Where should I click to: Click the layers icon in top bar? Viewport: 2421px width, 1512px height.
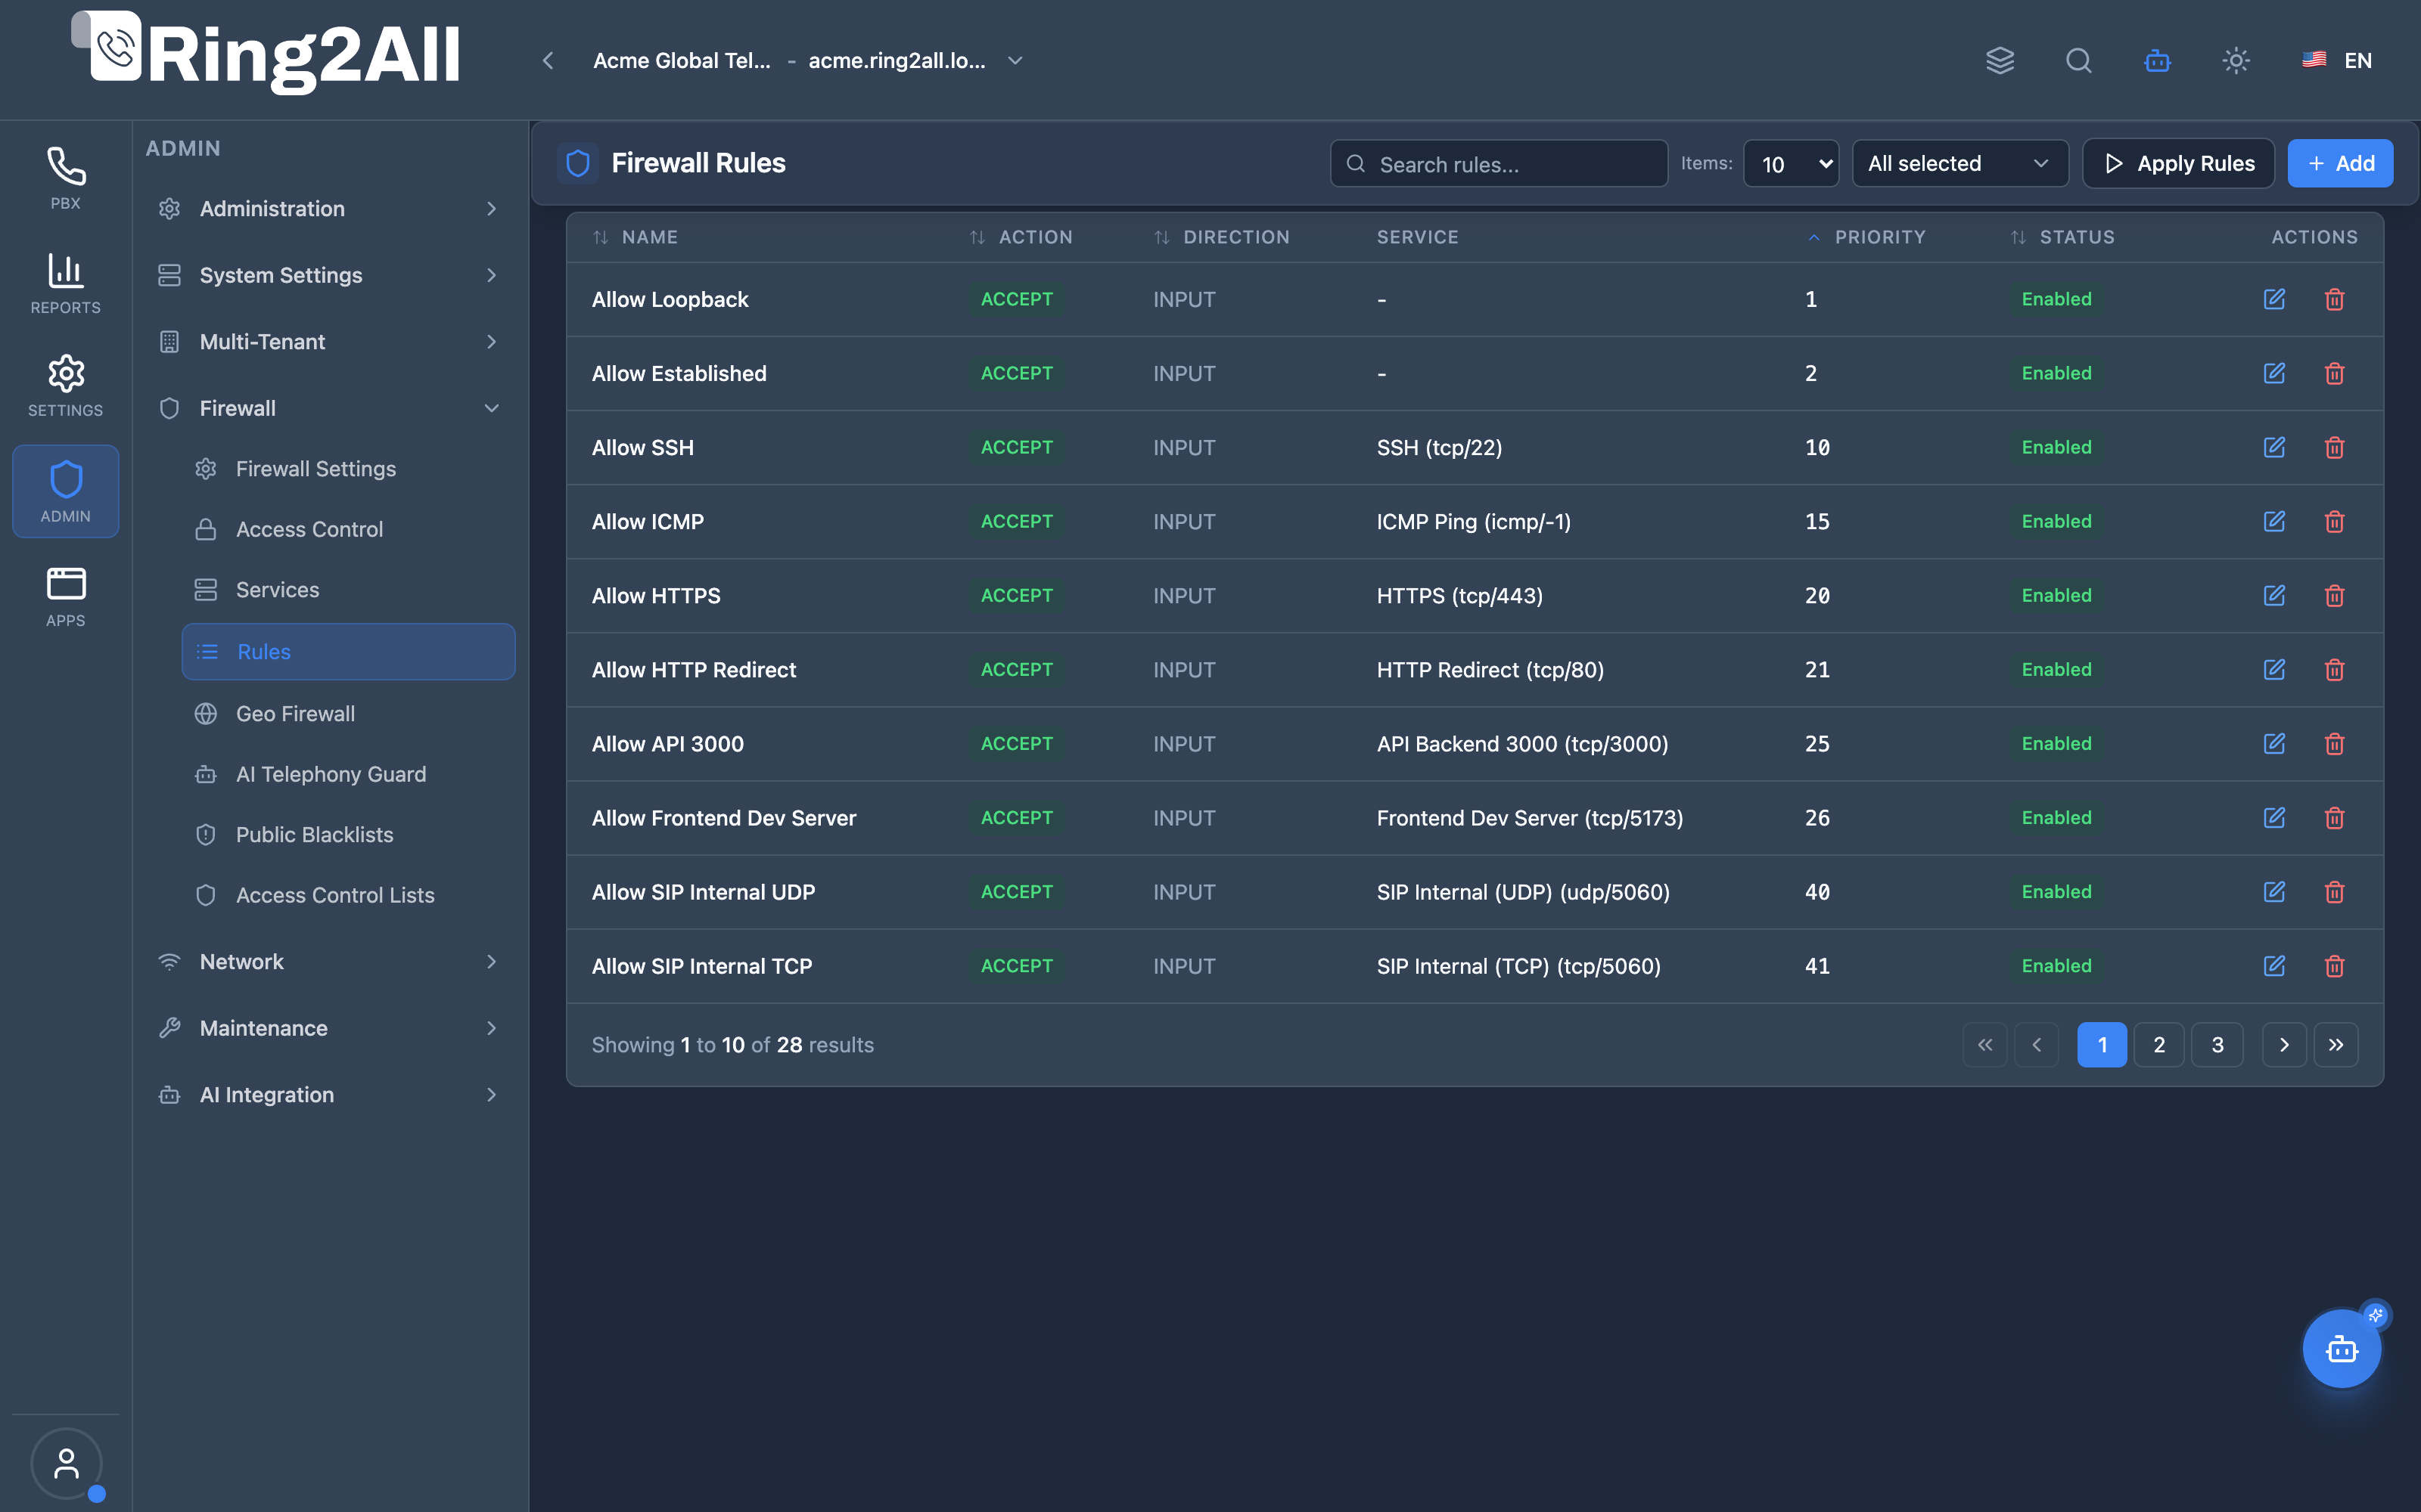2000,60
